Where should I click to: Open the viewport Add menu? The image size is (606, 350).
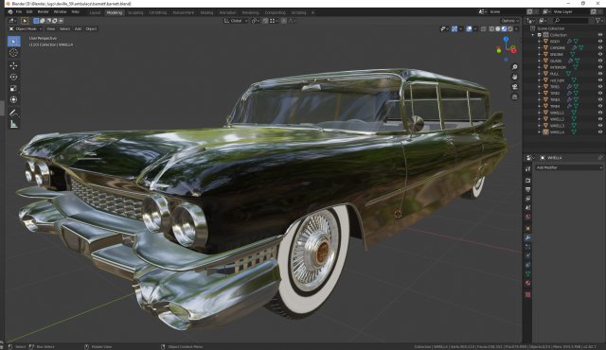pos(78,29)
